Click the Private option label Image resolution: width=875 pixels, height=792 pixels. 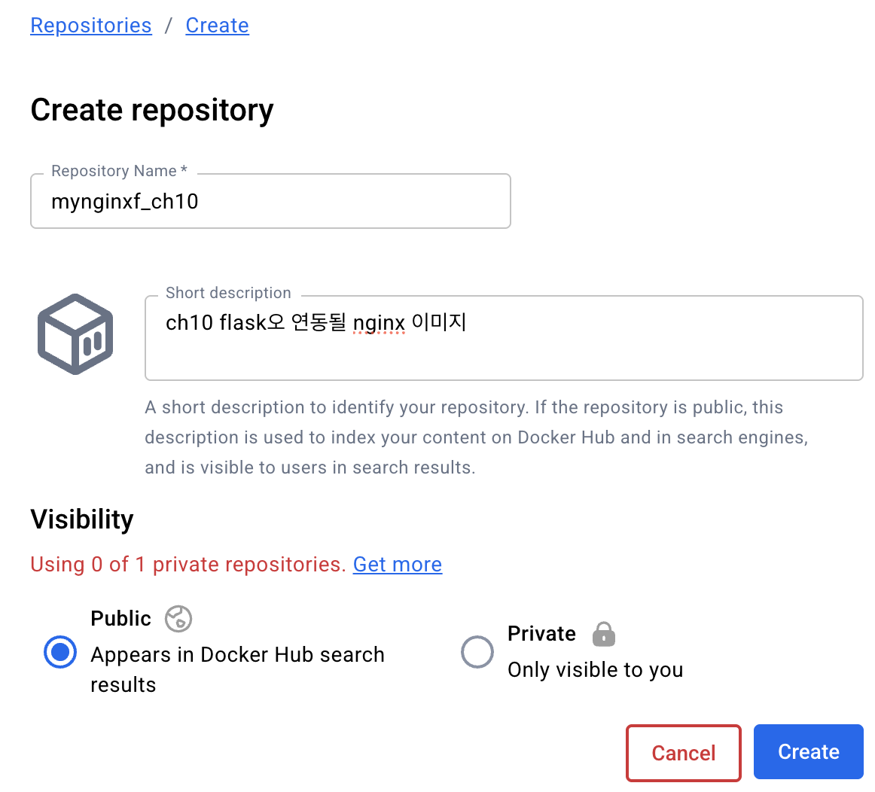click(541, 634)
